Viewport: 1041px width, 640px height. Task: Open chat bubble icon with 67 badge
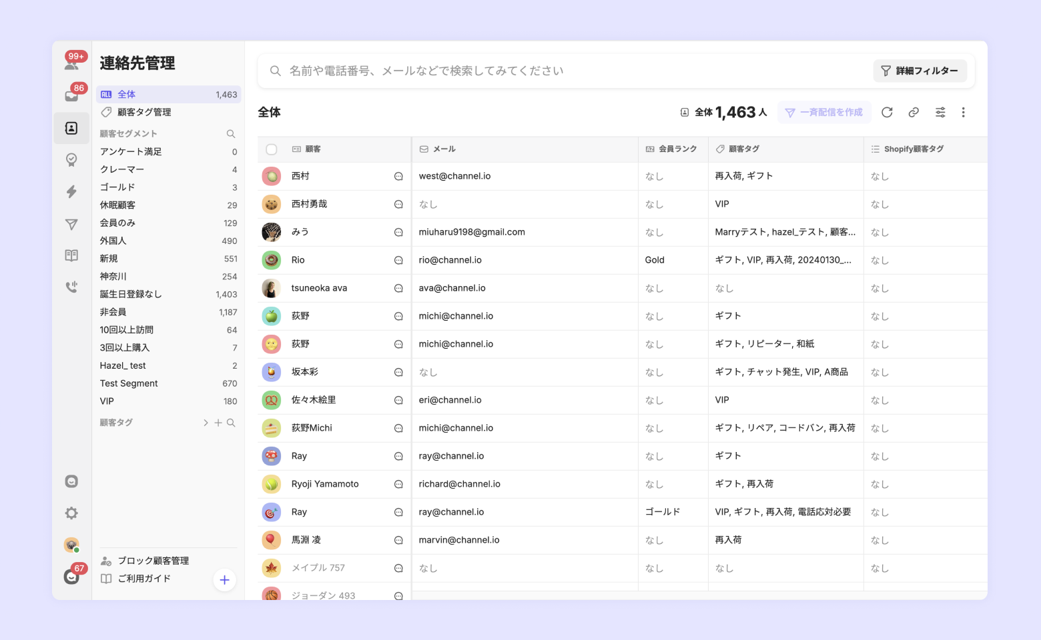(x=72, y=575)
